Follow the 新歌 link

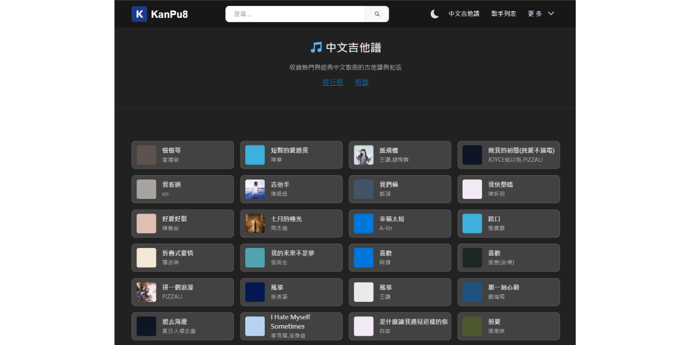pyautogui.click(x=362, y=82)
